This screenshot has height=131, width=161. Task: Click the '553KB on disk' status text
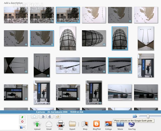pyautogui.click(x=77, y=112)
